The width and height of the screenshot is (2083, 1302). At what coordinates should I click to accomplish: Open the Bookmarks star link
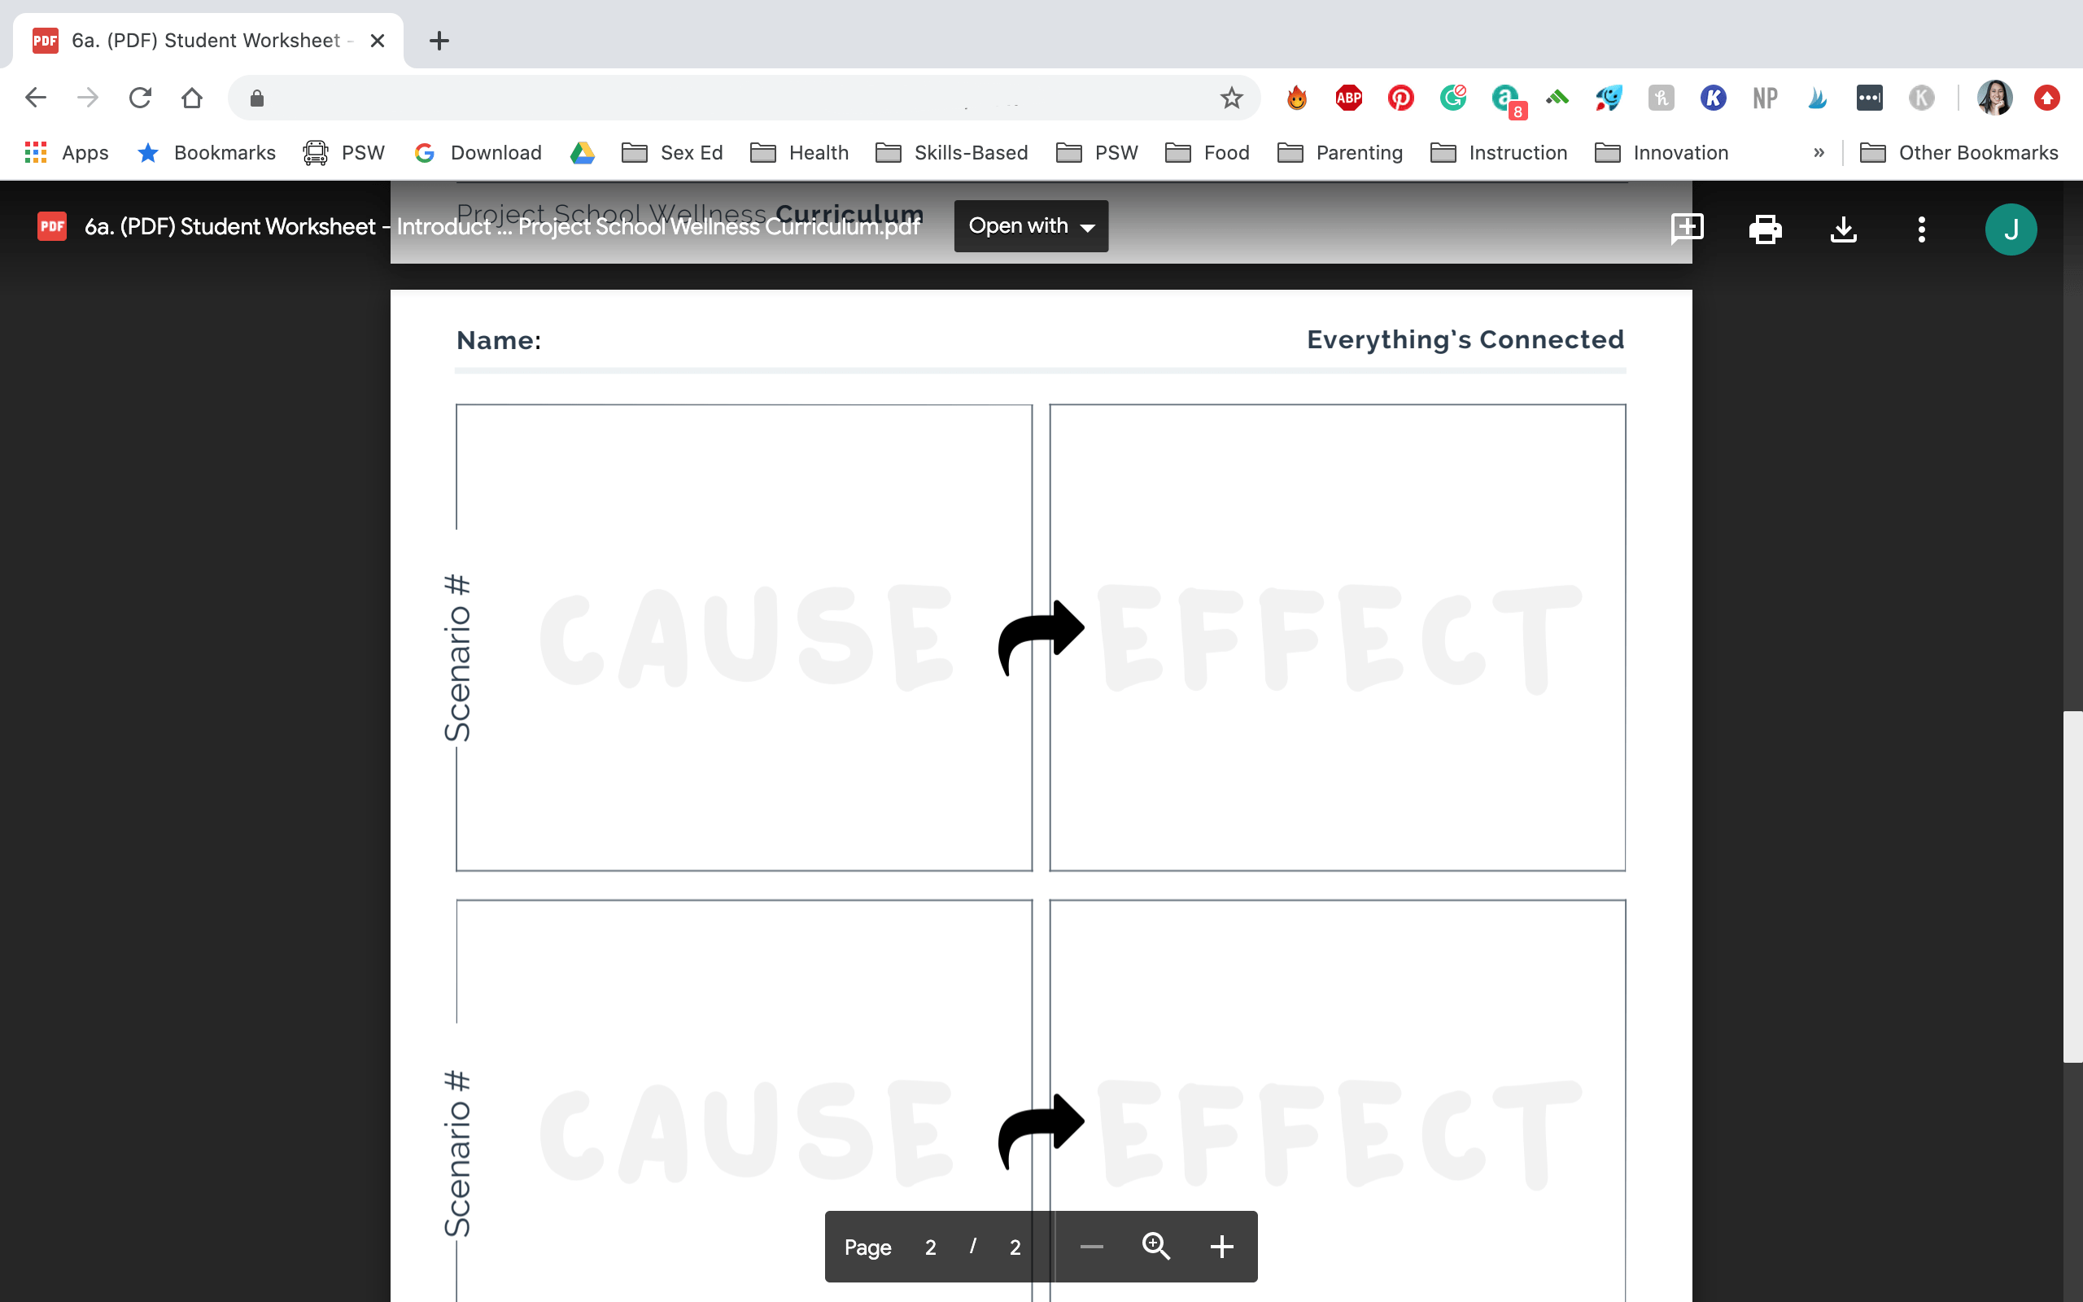(x=207, y=152)
